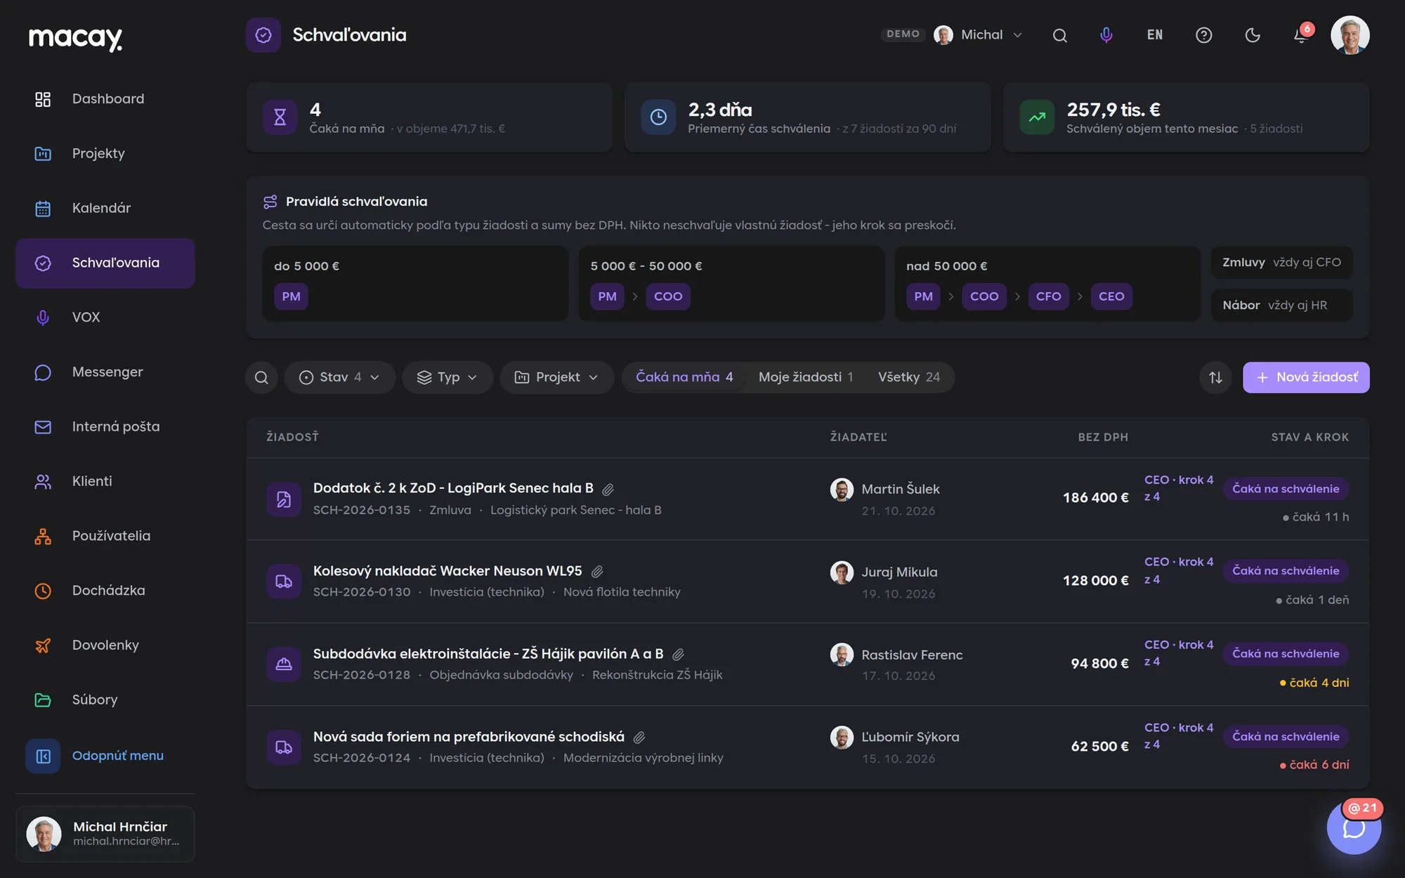Click the macay logo
Image resolution: width=1405 pixels, height=878 pixels.
point(75,38)
